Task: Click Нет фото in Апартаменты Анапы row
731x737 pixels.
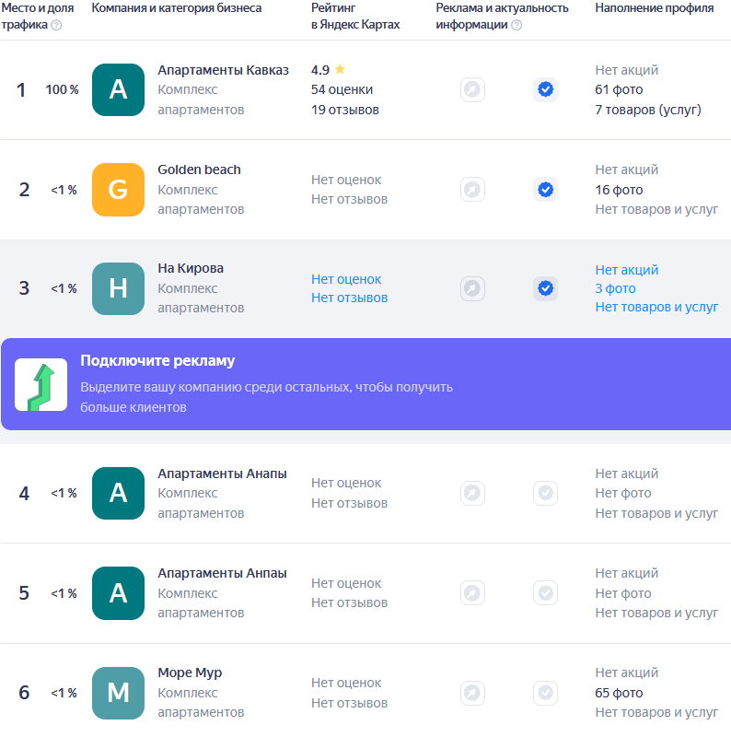Action: (x=623, y=493)
